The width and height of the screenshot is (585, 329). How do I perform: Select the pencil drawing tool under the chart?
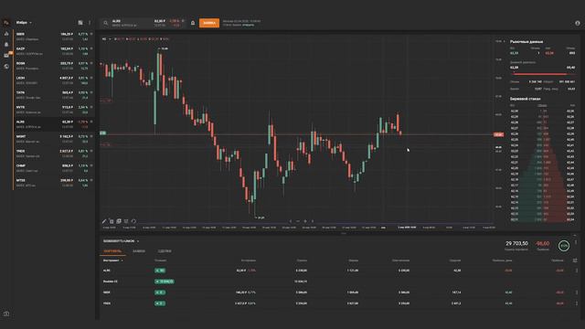(104, 221)
